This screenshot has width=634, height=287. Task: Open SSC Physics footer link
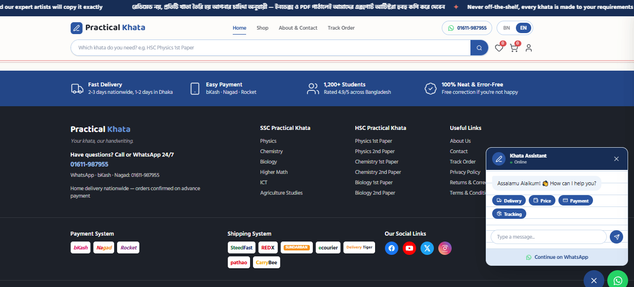pyautogui.click(x=268, y=141)
